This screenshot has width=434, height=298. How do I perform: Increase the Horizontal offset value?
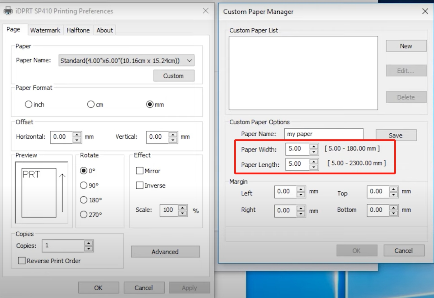pyautogui.click(x=77, y=134)
